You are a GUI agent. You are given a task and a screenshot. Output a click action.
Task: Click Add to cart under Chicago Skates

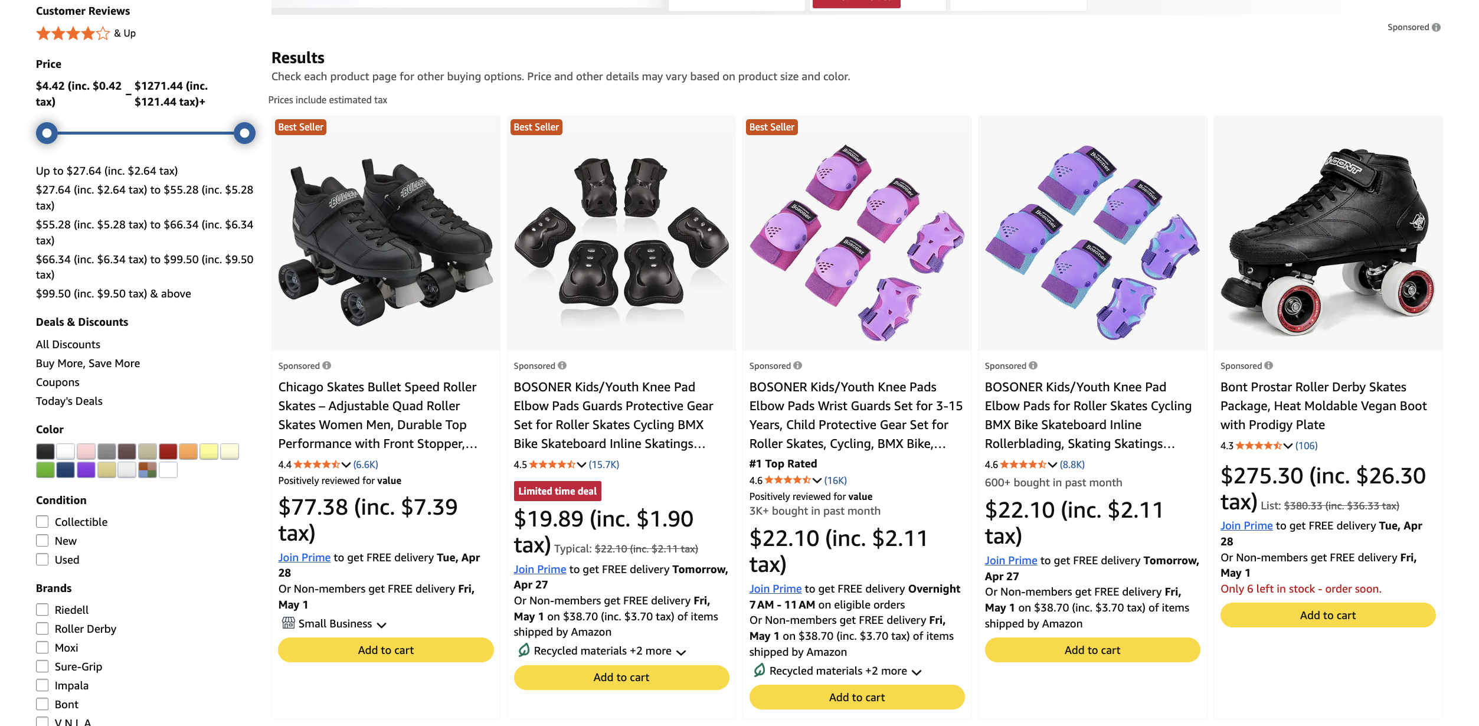coord(385,649)
